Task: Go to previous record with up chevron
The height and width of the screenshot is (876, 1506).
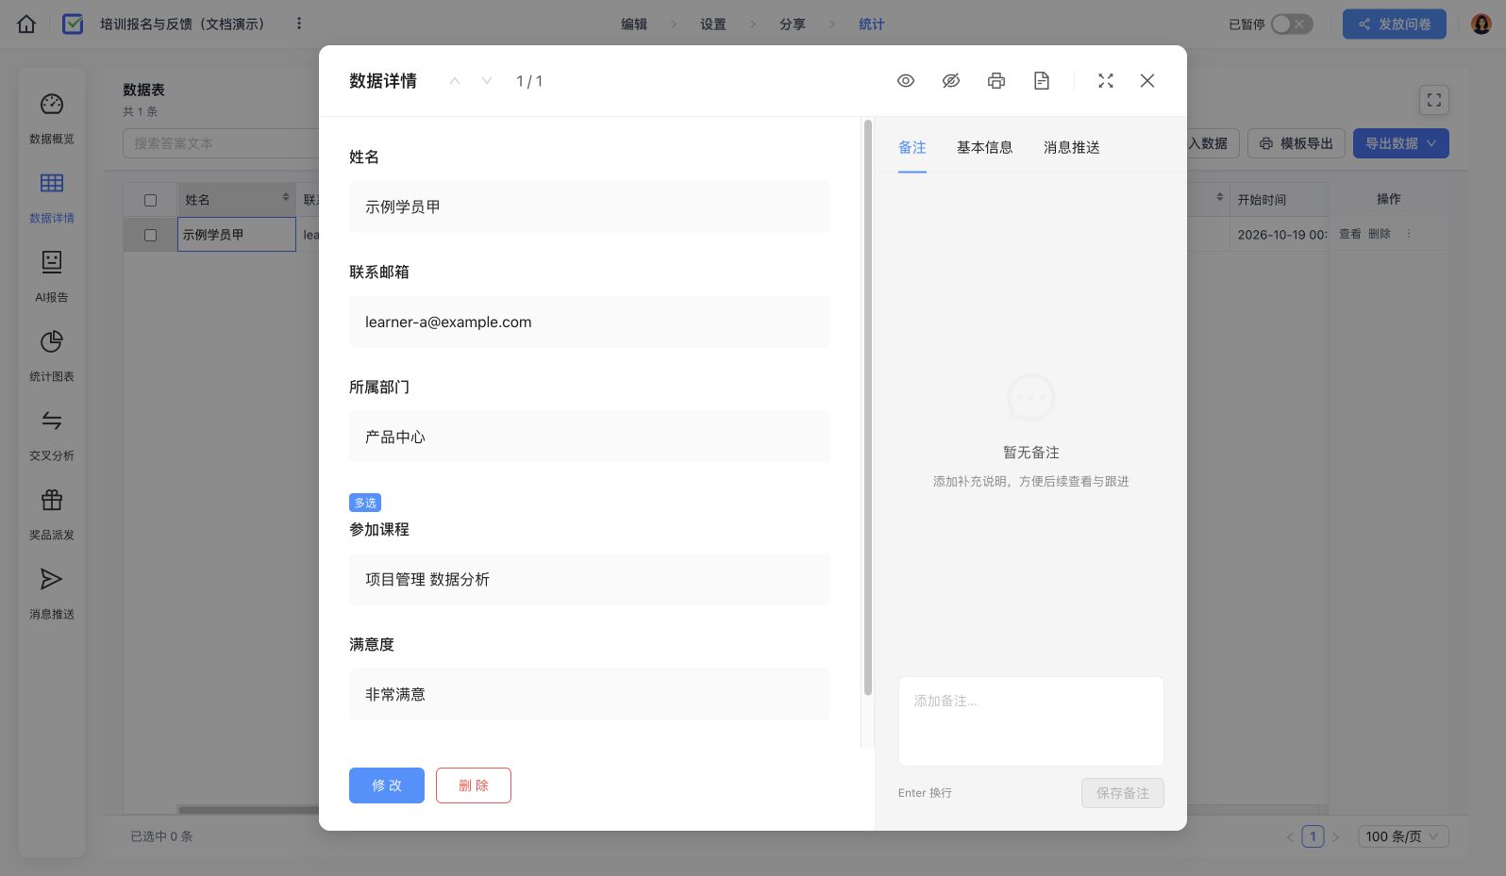Action: [x=455, y=81]
